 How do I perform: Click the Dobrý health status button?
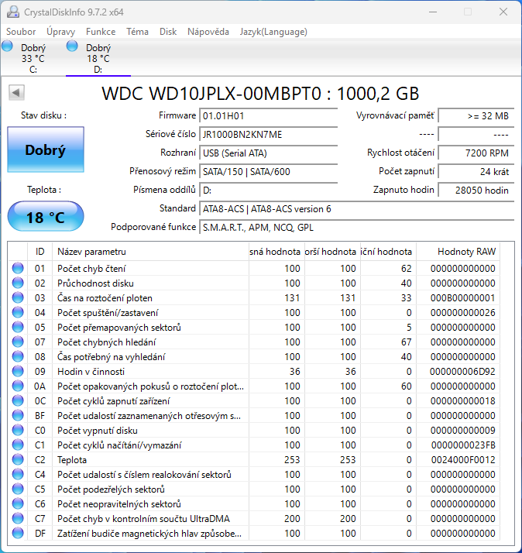pos(45,150)
